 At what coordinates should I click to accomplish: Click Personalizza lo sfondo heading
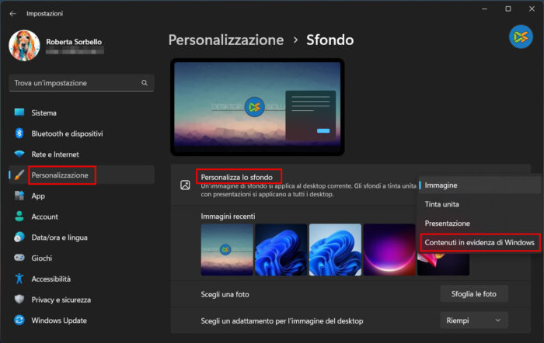click(x=237, y=177)
